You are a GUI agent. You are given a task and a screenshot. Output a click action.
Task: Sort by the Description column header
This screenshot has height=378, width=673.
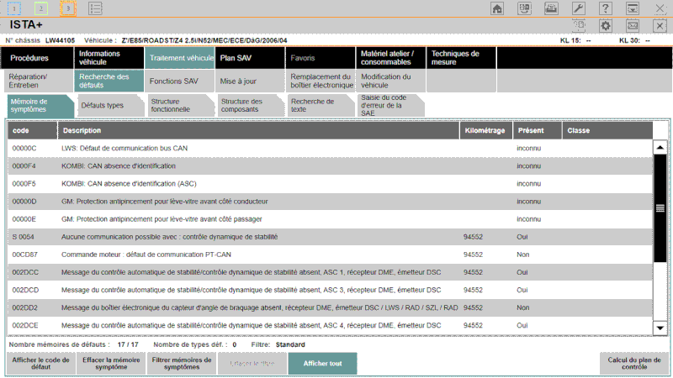pyautogui.click(x=258, y=131)
